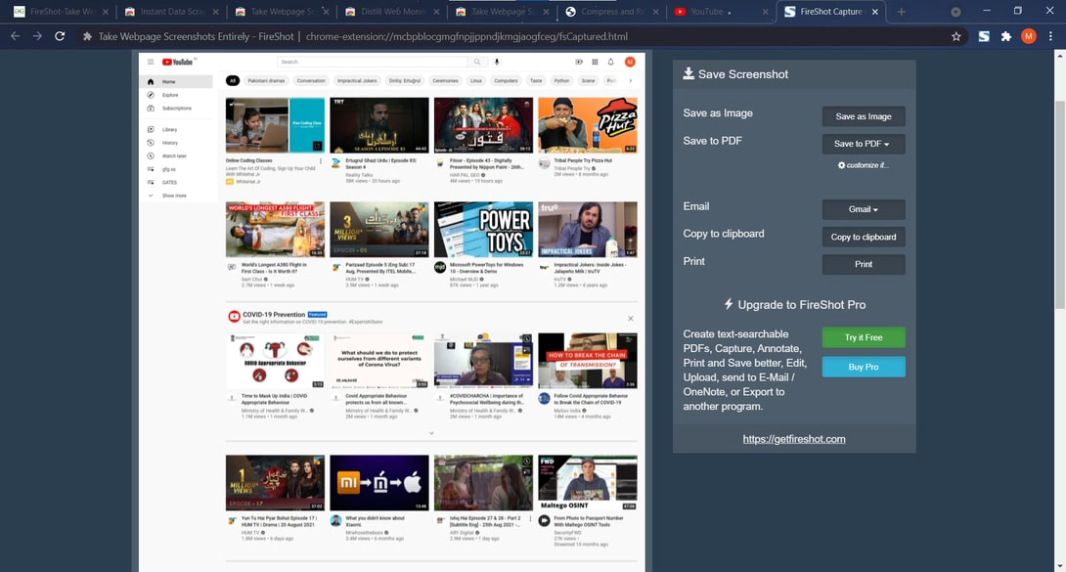Click the Subscriptions icon in sidebar
Screen dimensions: 1066x572
pos(151,108)
